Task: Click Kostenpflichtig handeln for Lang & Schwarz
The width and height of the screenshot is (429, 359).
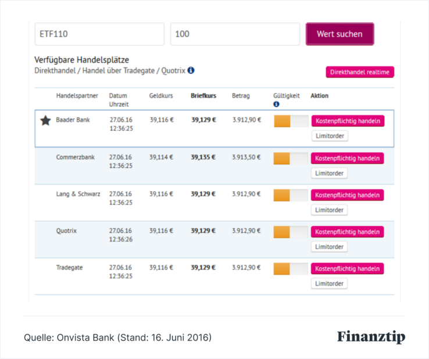Action: (347, 195)
